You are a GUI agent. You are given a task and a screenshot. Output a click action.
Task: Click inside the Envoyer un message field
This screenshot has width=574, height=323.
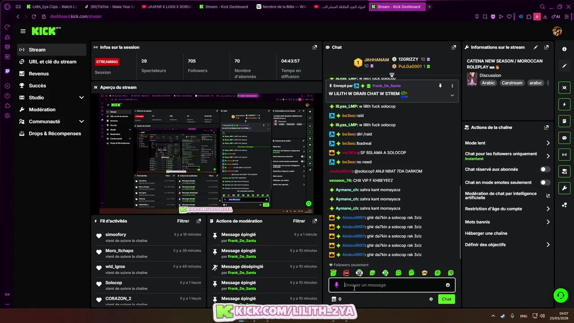[x=392, y=285]
